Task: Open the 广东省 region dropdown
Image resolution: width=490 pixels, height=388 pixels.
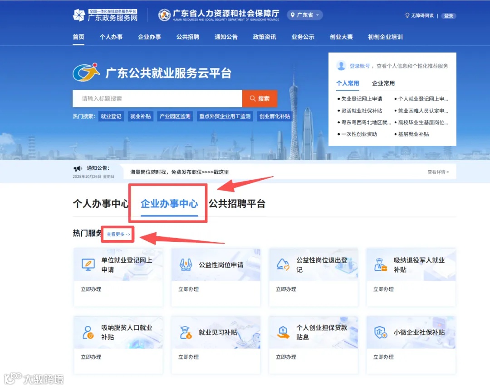Action: tap(305, 15)
